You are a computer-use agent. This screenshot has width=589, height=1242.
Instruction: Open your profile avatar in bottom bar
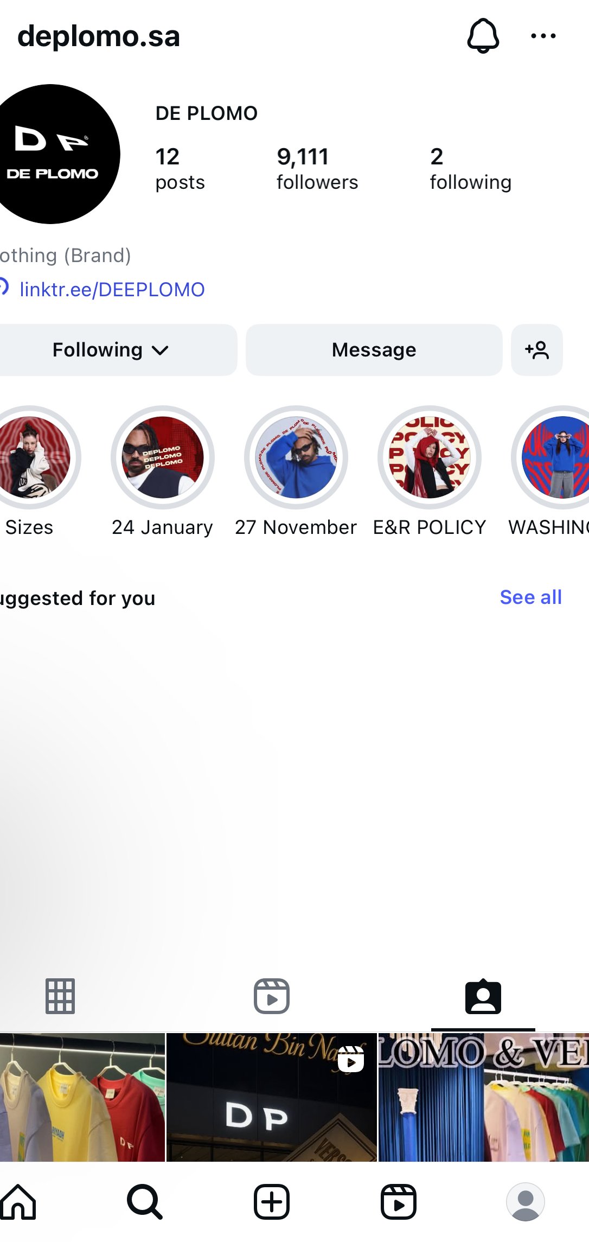point(525,1201)
